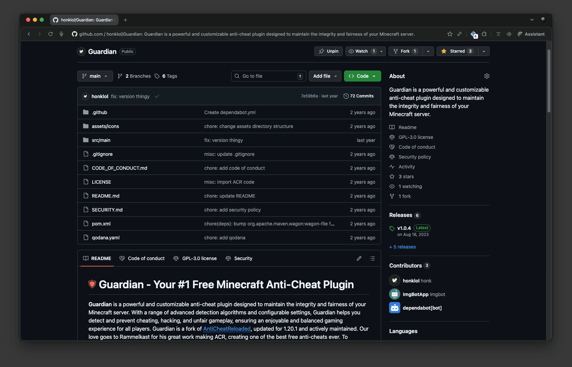Open the extension icon with badge 4
The image size is (572, 367).
(474, 34)
